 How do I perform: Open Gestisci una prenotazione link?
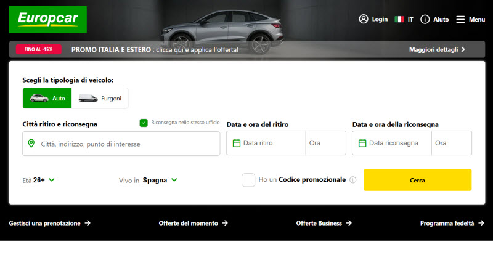(44, 223)
